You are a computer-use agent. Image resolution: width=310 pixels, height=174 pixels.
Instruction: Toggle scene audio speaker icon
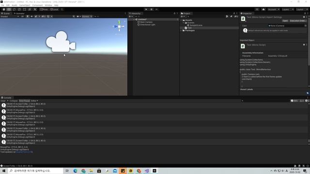(31, 16)
